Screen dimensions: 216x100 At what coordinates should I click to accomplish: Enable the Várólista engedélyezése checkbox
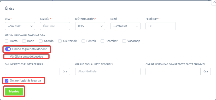[x=7, y=57]
